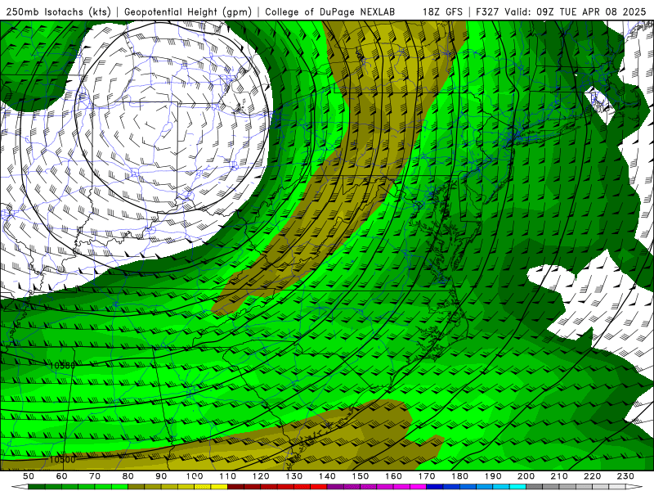Click the 10500 height contour label
The height and width of the screenshot is (491, 654).
click(x=63, y=460)
